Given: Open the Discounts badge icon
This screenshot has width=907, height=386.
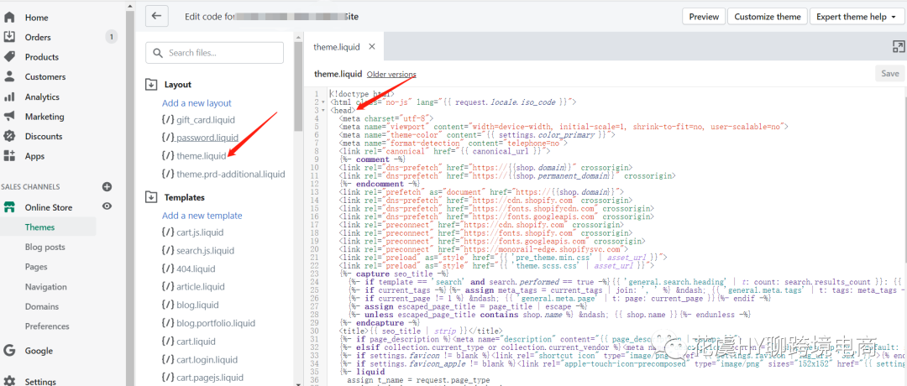Looking at the screenshot, I should [x=9, y=137].
